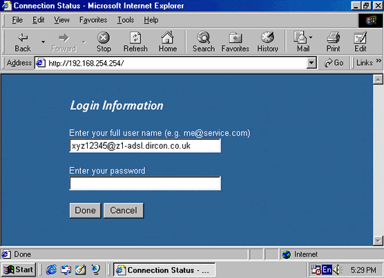Open the File menu
384x278 pixels.
click(x=17, y=20)
